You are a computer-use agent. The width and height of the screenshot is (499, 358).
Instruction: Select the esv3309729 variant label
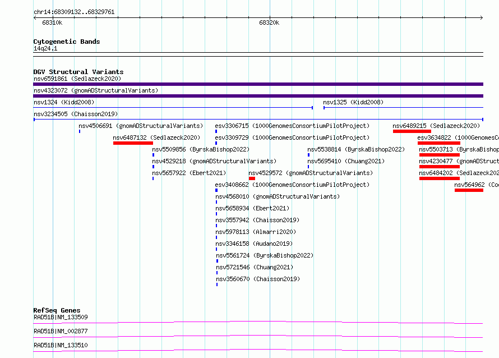292,137
